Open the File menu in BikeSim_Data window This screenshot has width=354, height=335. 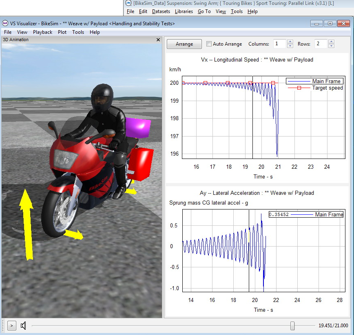131,11
